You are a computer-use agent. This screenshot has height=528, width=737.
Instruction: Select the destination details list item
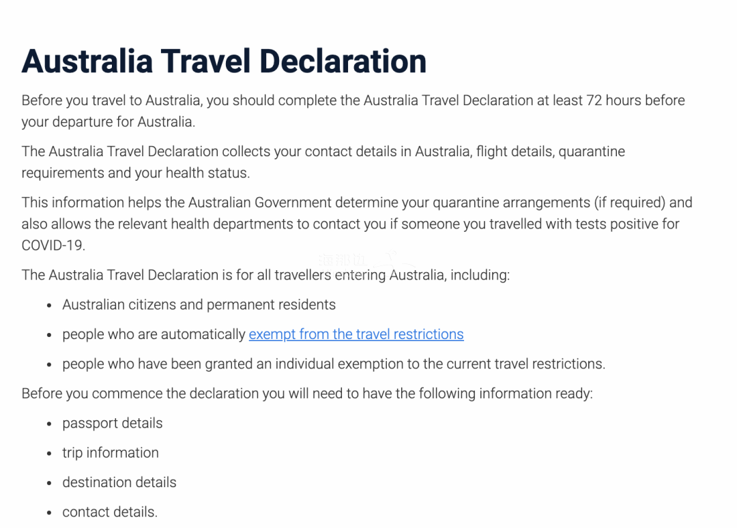click(119, 482)
